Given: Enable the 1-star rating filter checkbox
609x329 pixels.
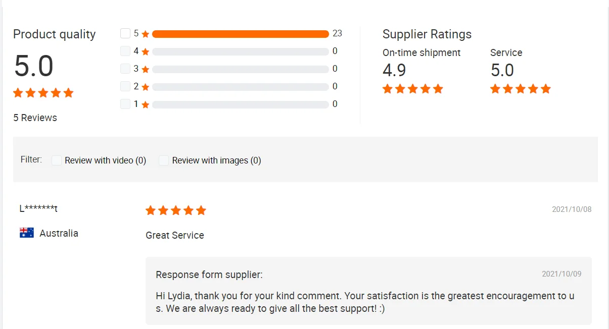Looking at the screenshot, I should [x=125, y=104].
